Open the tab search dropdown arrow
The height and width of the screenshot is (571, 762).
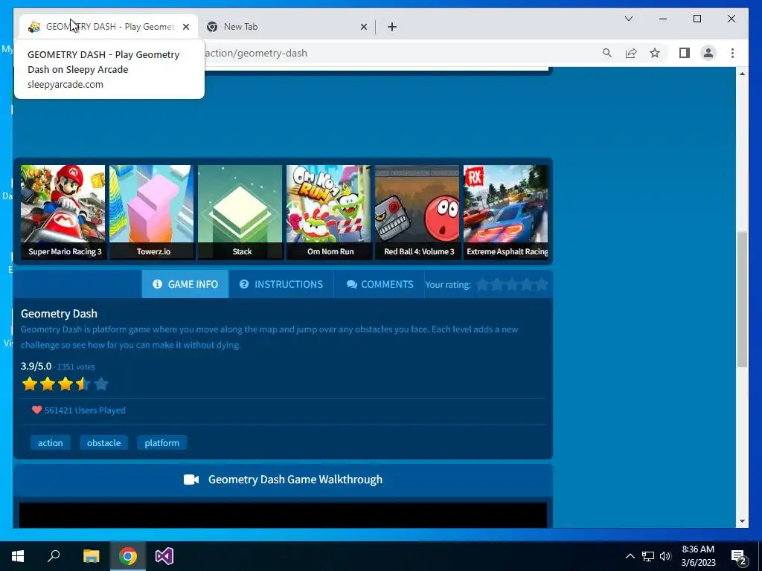tap(628, 19)
